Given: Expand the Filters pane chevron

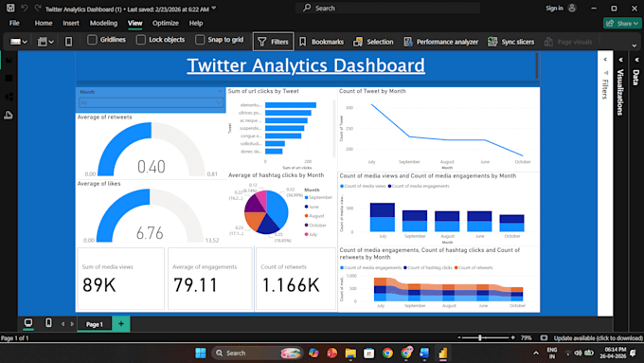Looking at the screenshot, I should tap(605, 60).
